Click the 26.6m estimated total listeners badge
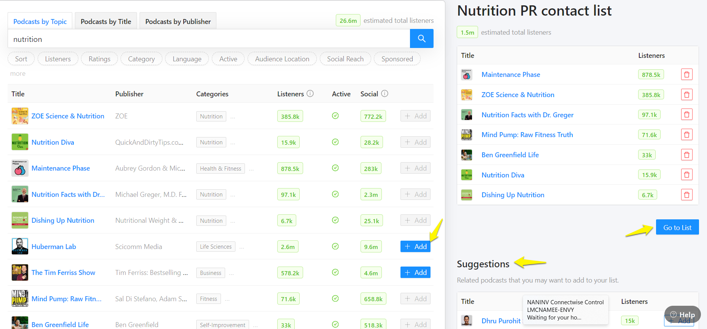Viewport: 707px width, 329px height. tap(348, 20)
